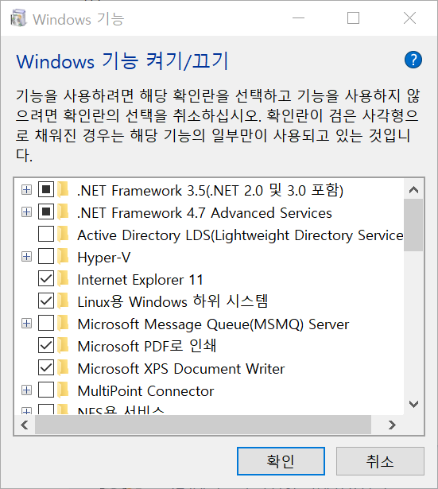
Task: Click the 취소 button
Action: (x=380, y=461)
